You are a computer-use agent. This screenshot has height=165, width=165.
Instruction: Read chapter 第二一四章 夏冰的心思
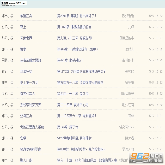click(73, 105)
